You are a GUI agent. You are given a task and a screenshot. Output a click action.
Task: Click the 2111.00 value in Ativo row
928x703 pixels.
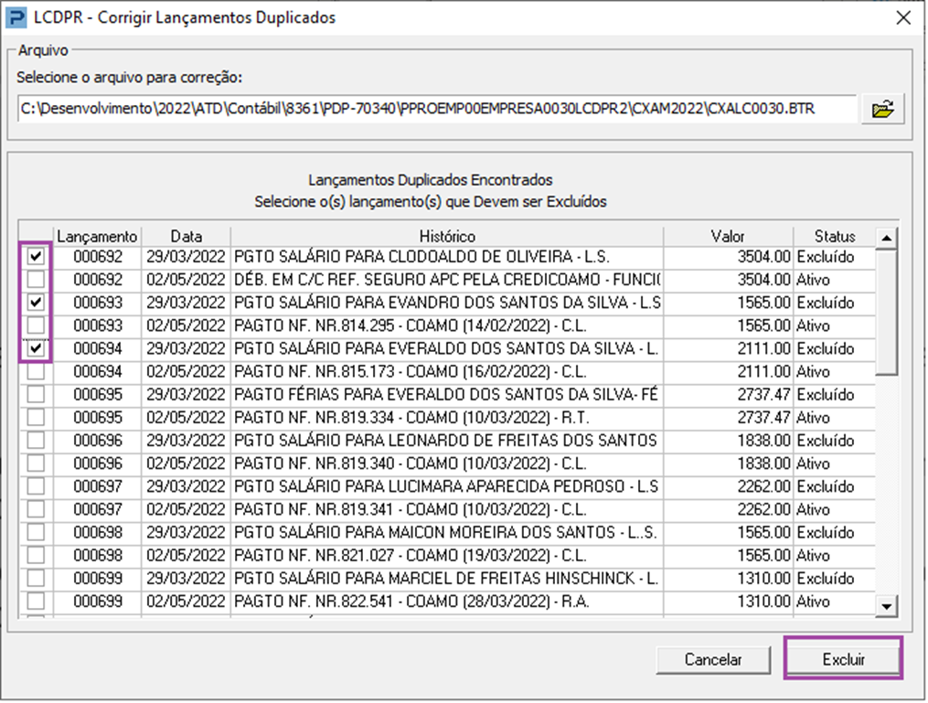pyautogui.click(x=763, y=372)
